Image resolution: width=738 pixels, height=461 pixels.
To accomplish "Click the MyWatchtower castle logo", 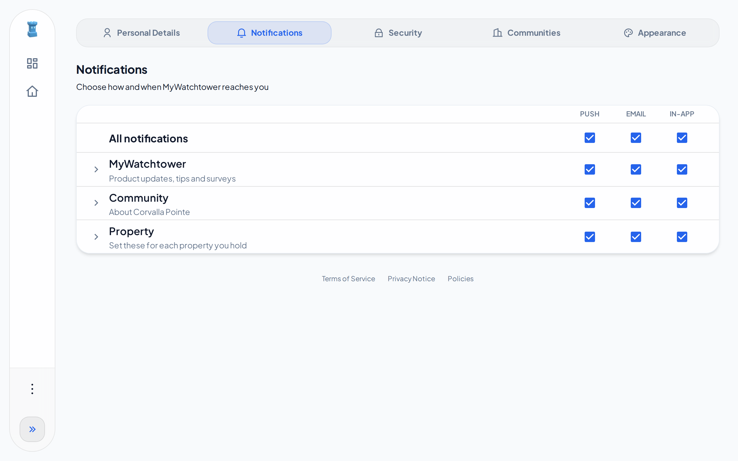I will (32, 29).
